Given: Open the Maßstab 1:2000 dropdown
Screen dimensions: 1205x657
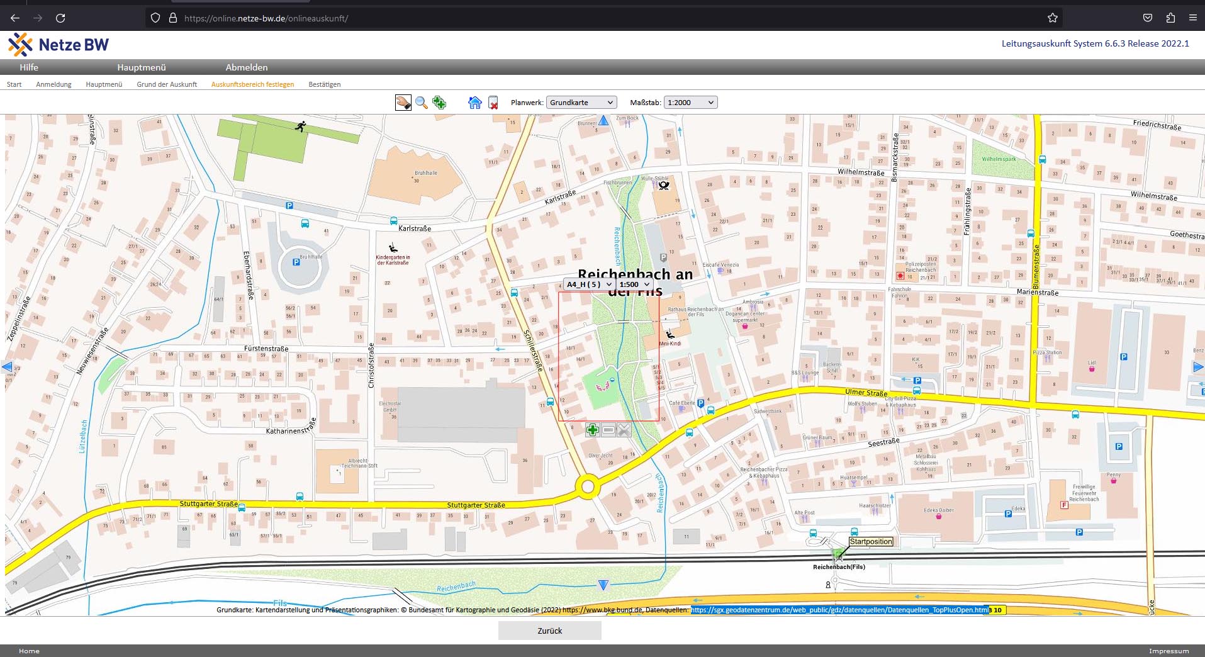Looking at the screenshot, I should (691, 103).
